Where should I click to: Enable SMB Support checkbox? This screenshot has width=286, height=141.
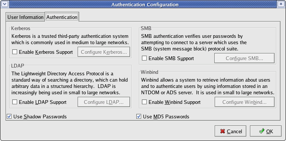click(144, 58)
